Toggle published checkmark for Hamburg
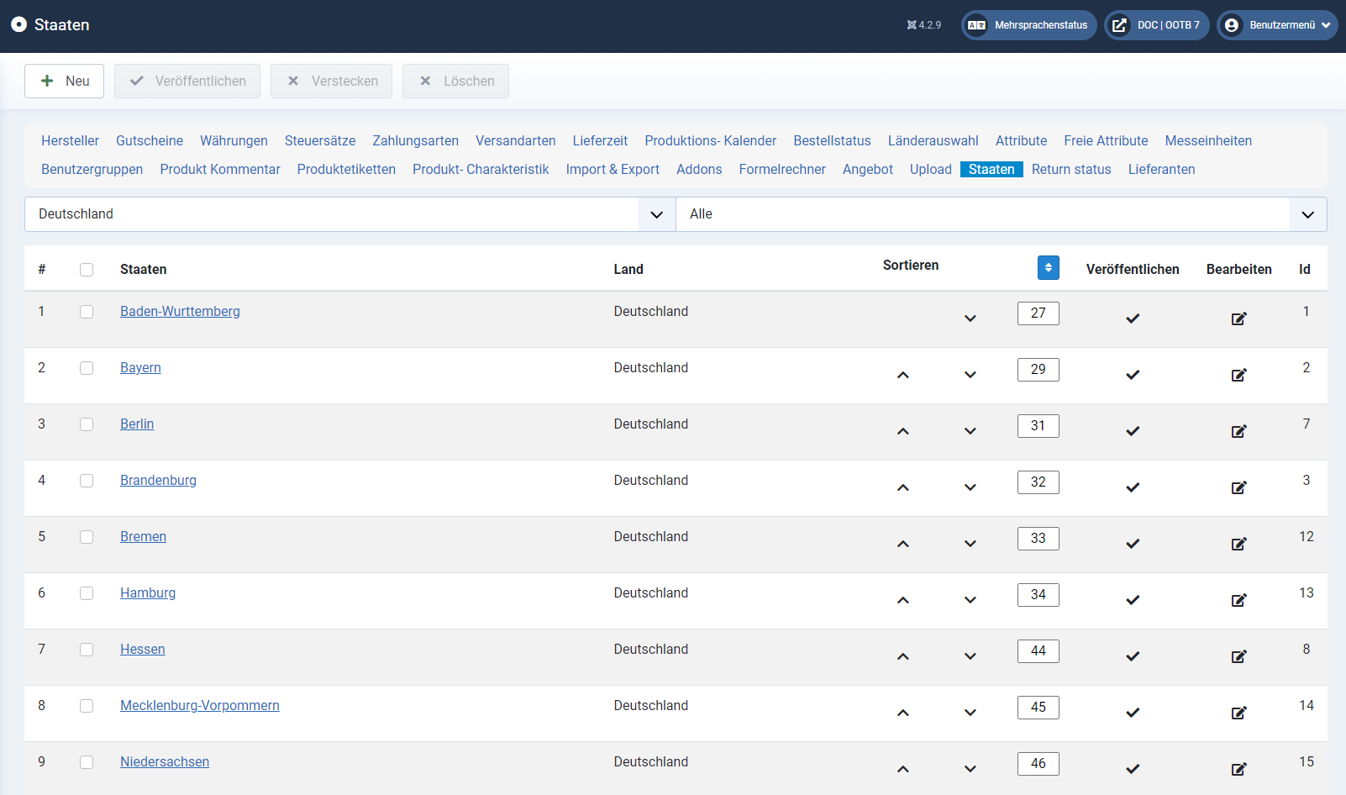The height and width of the screenshot is (795, 1346). pos(1133,600)
